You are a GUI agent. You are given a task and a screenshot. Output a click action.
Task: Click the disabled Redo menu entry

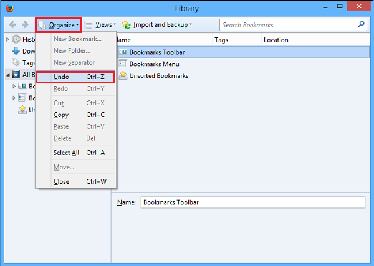tap(75, 88)
